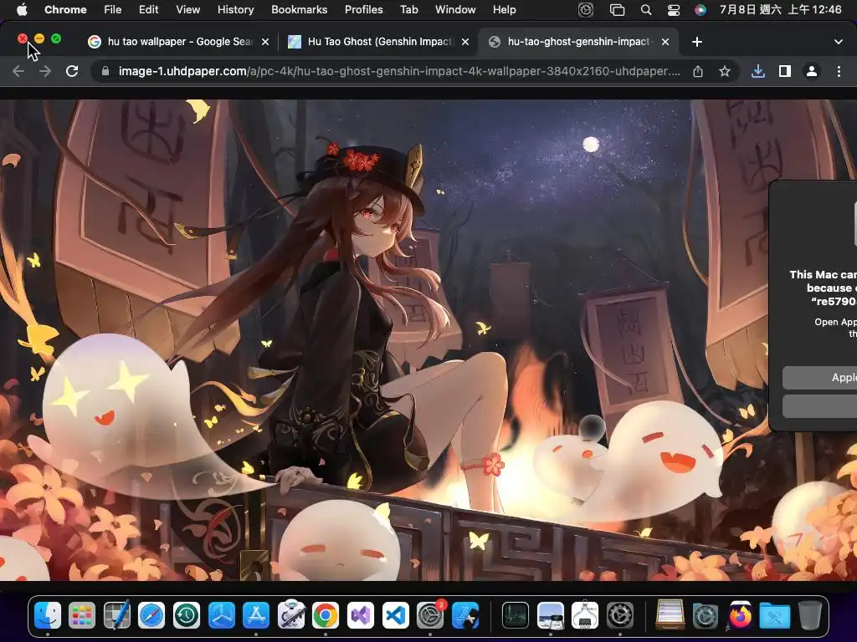857x642 pixels.
Task: Open System Settings with the red badge
Action: pos(430,615)
